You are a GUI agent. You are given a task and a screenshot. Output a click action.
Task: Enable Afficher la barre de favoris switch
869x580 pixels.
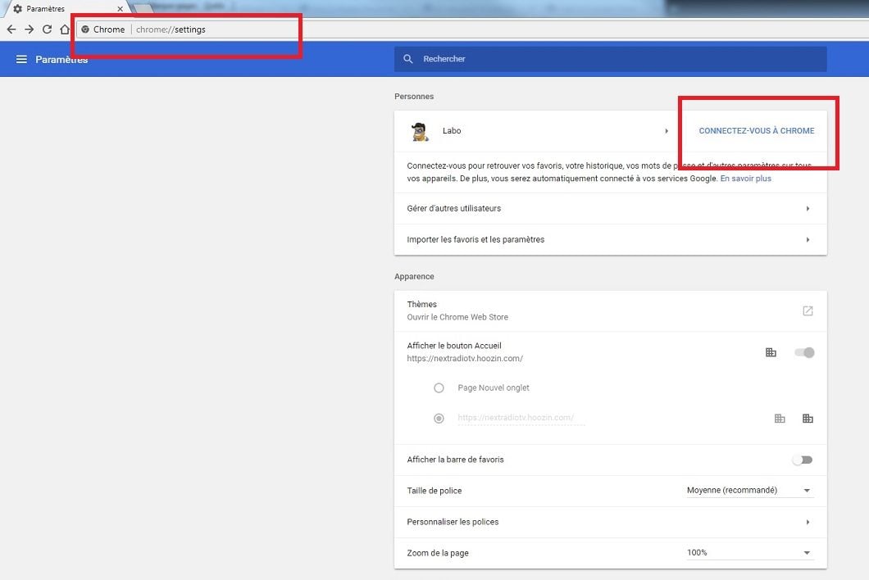803,460
